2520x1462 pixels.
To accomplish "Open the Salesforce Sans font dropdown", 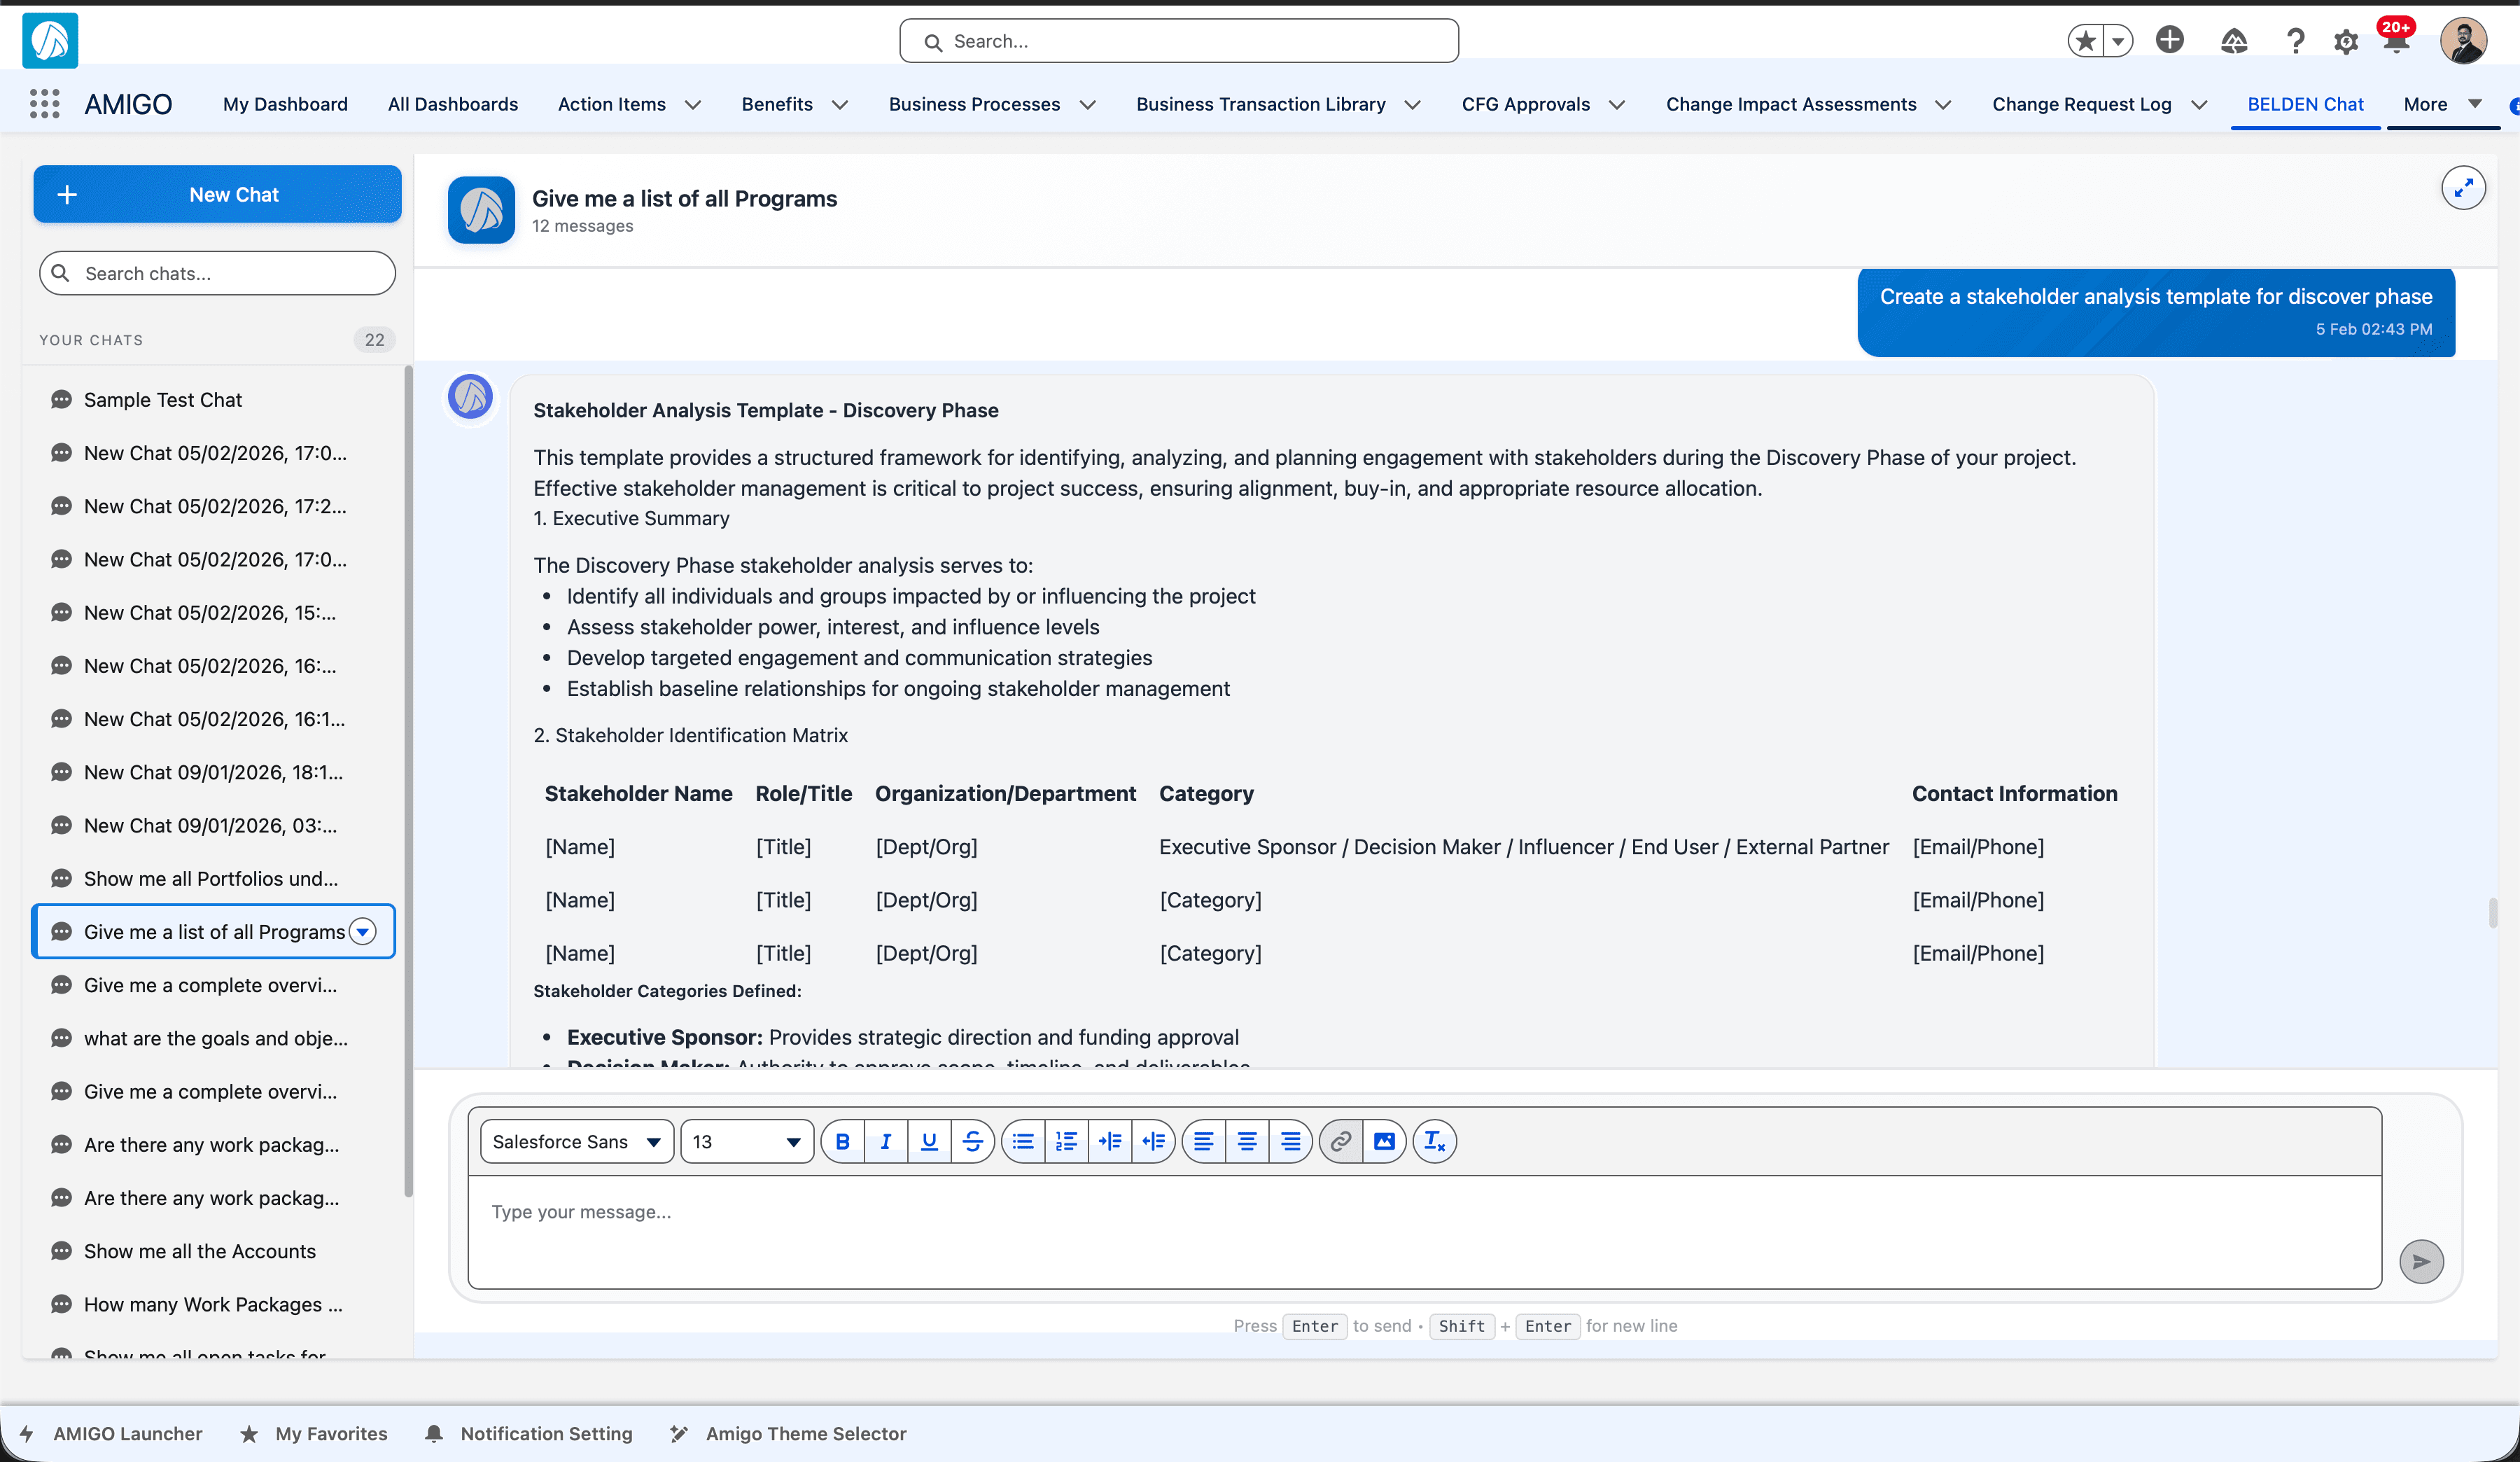I will coord(577,1141).
